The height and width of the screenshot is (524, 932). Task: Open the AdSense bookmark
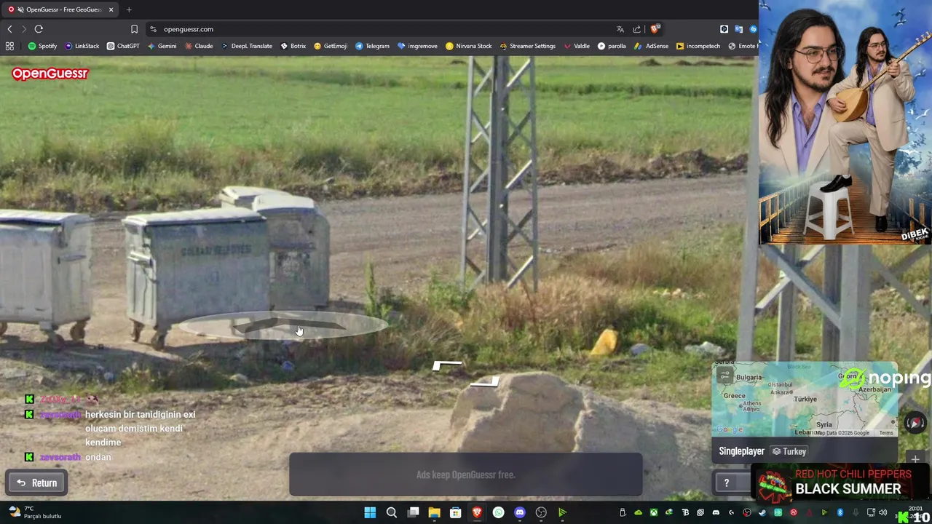(x=651, y=46)
